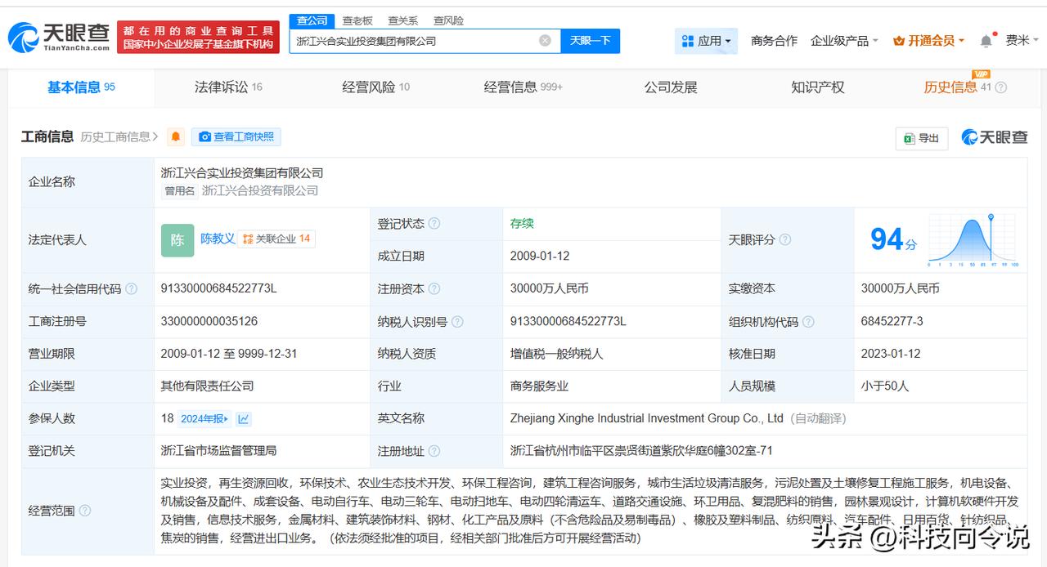Click the 陈 avatar of legal representative
Screen dimensions: 1047x567
click(x=177, y=240)
